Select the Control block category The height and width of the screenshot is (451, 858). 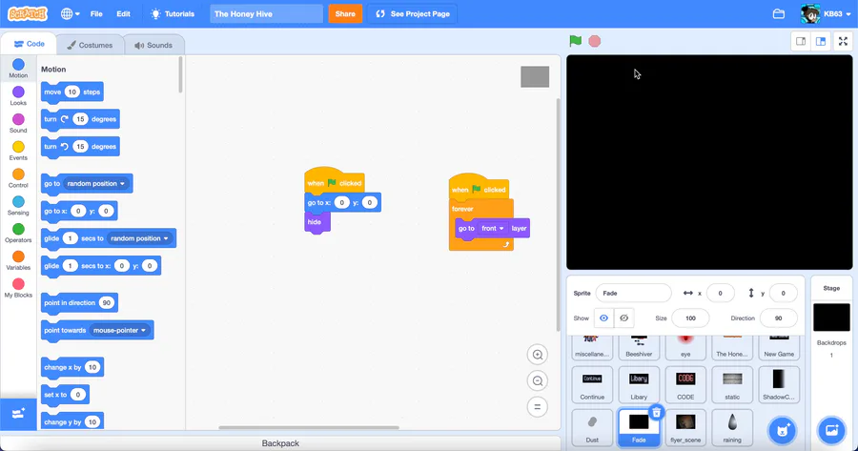18,178
